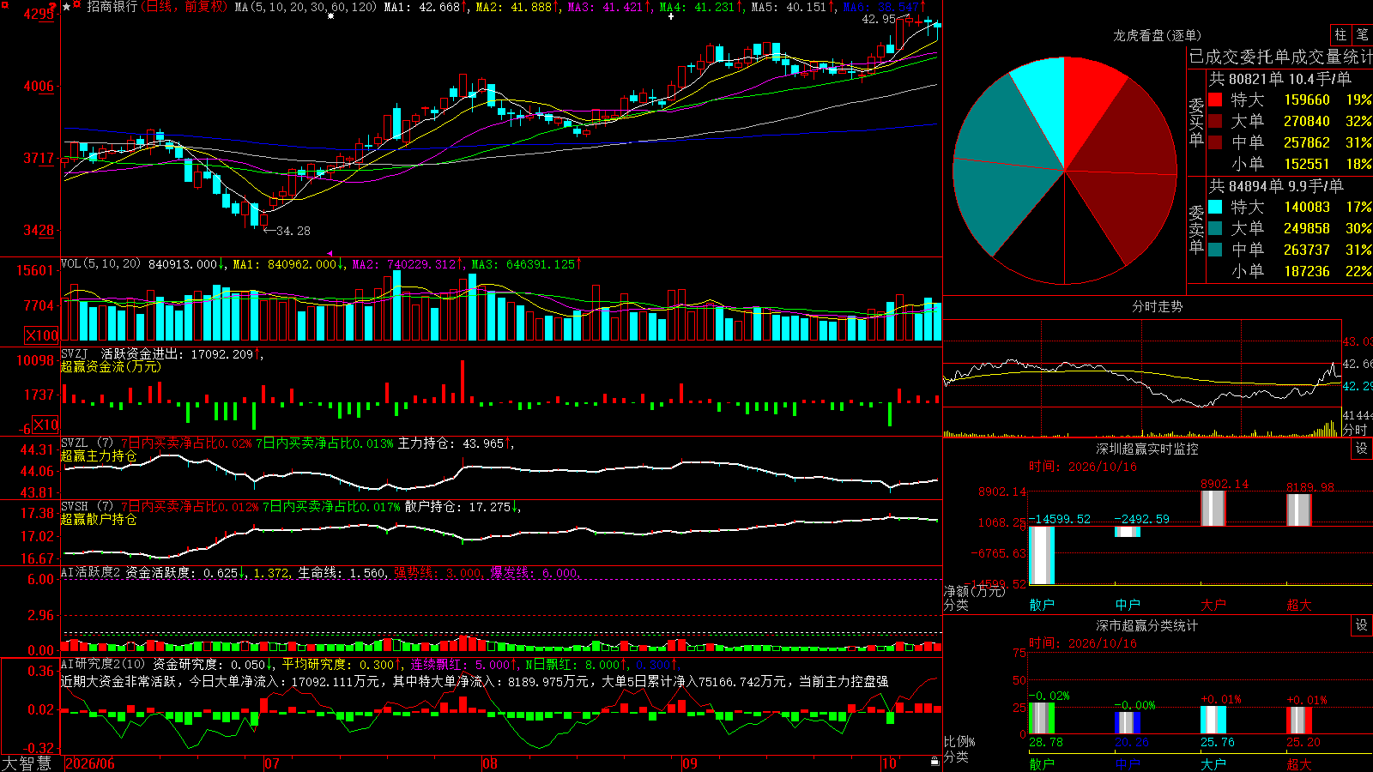The height and width of the screenshot is (772, 1373).
Task: Click the cyan 特大 sell order swatch
Action: [x=1215, y=207]
